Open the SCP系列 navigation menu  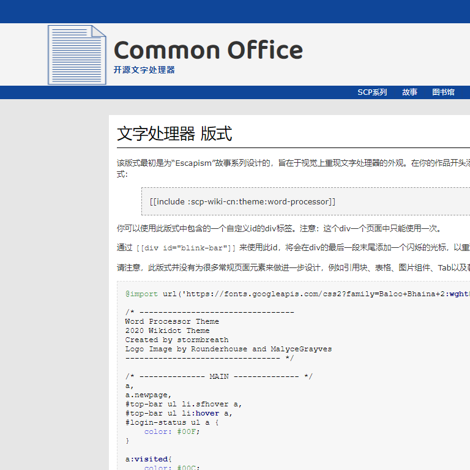[372, 92]
